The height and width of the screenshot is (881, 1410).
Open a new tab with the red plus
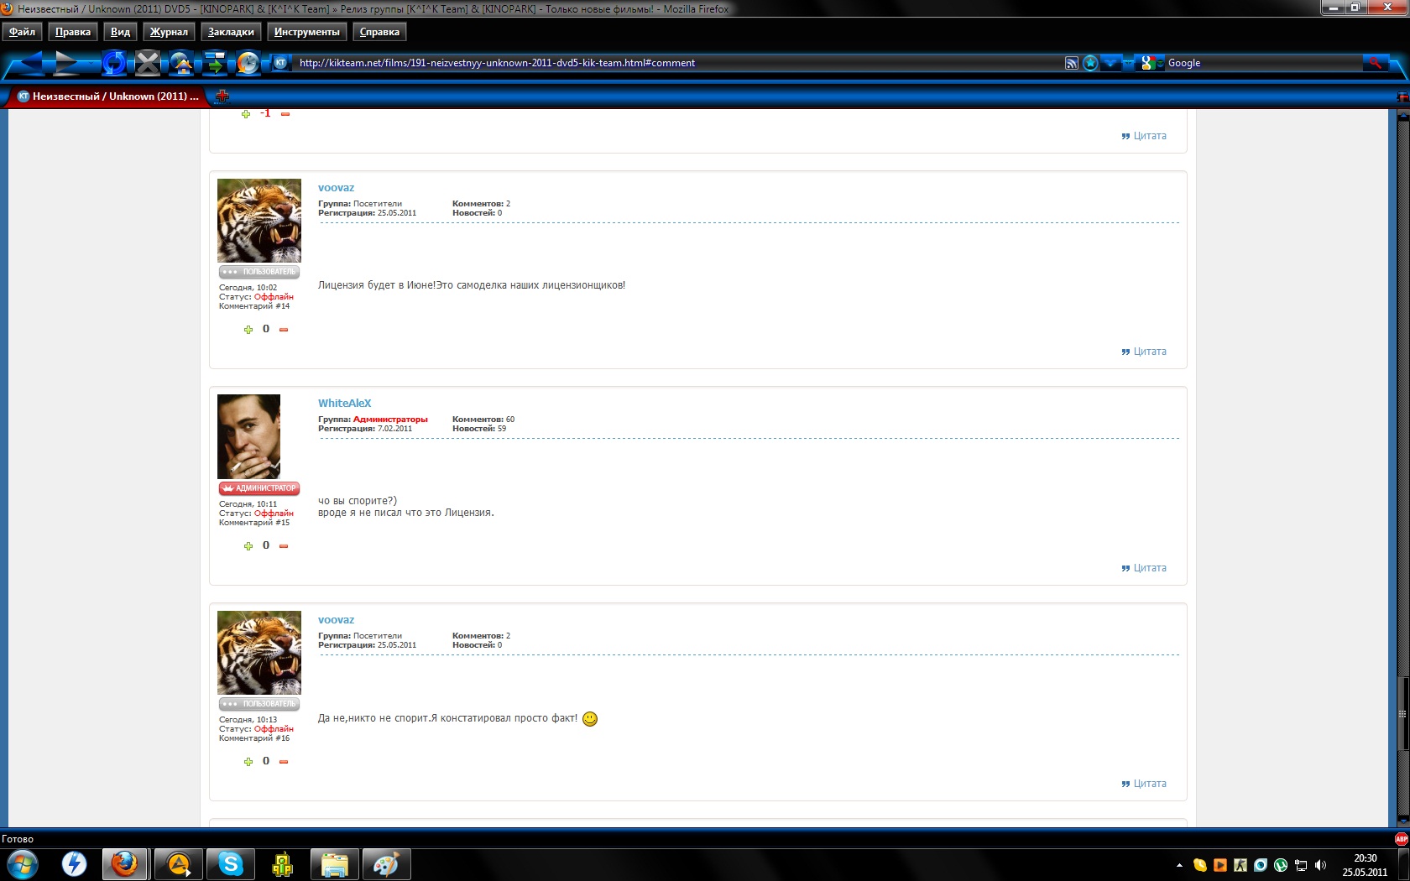(222, 96)
